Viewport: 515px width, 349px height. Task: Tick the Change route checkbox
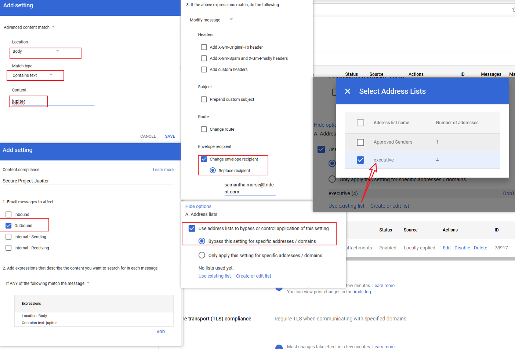tap(204, 129)
